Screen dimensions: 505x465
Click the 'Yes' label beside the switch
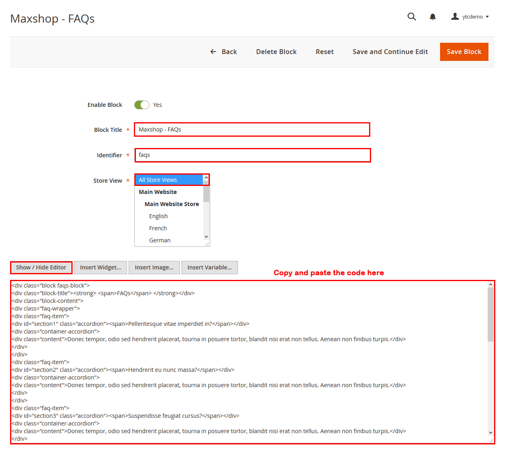(x=157, y=105)
